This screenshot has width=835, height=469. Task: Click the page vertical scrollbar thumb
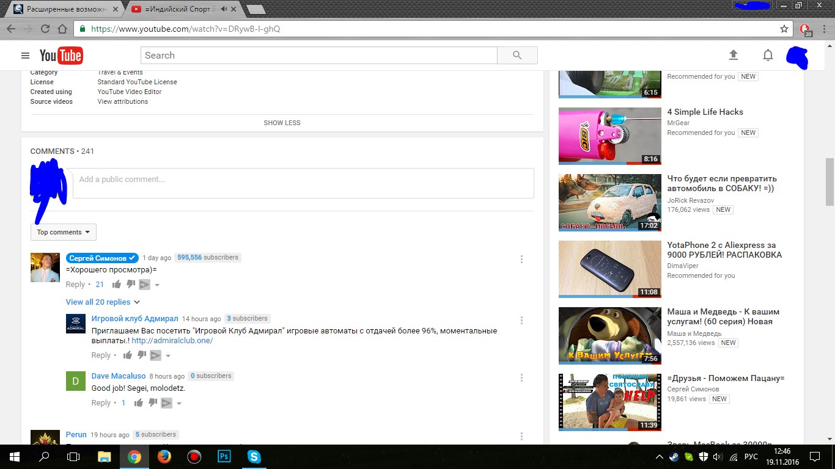(829, 181)
